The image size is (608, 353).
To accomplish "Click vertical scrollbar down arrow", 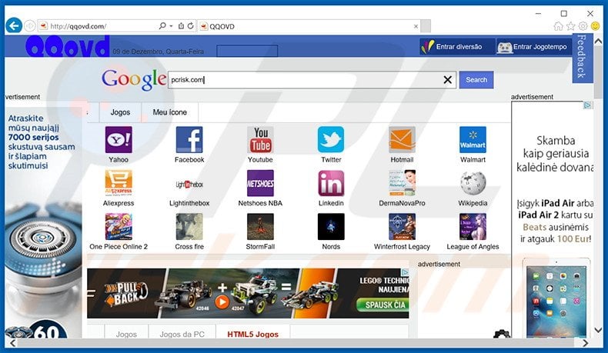I will pyautogui.click(x=598, y=330).
